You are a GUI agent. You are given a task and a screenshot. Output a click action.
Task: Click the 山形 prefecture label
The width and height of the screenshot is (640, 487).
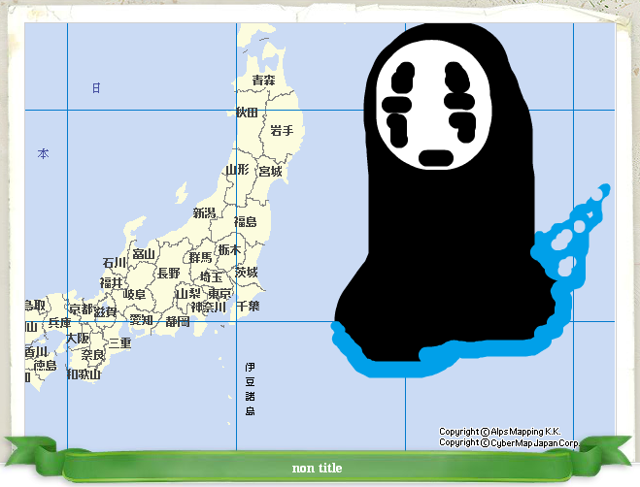238,170
